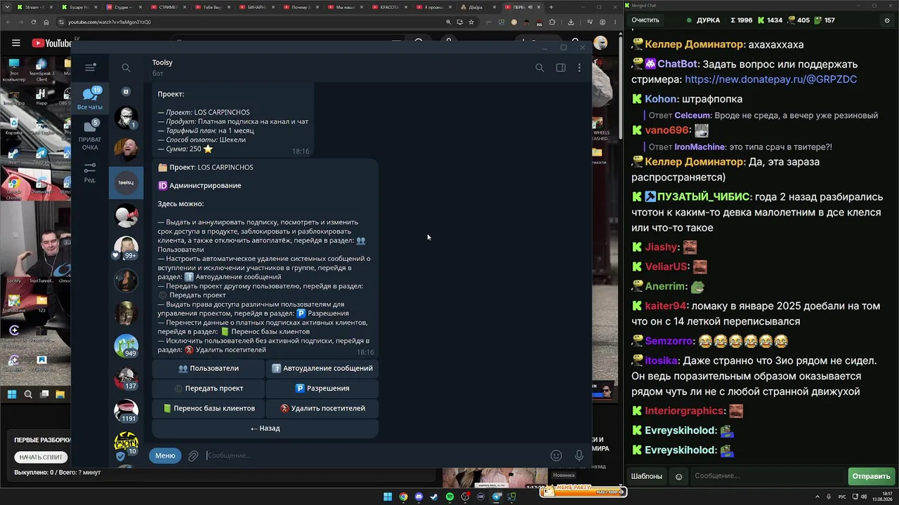The width and height of the screenshot is (899, 505).
Task: Click username 'ПУЗАТЫЙ_ЧИБИС' in Merged Chat
Action: (704, 197)
